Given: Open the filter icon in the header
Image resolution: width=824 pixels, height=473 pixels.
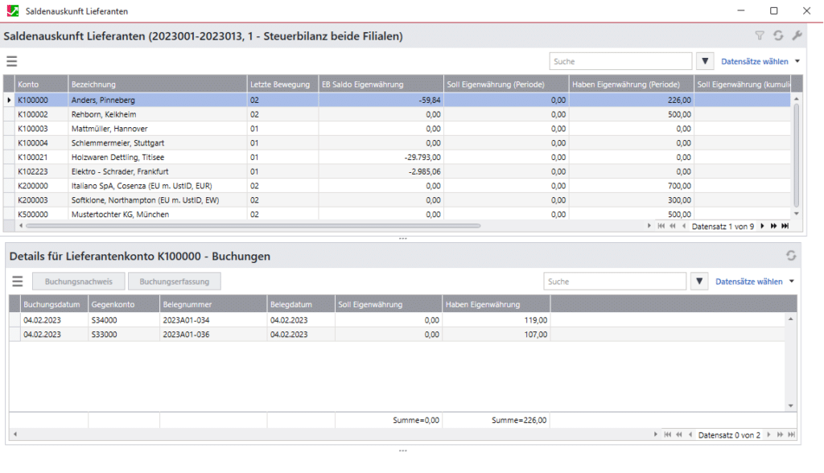Looking at the screenshot, I should click(x=760, y=35).
